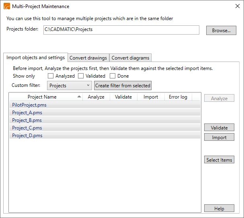Open the Custom filter Projects dropdown
Image resolution: width=244 pixels, height=218 pixels.
[70, 86]
